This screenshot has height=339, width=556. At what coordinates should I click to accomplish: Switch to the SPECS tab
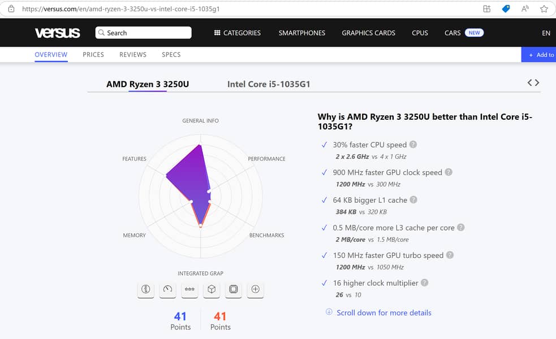tap(171, 55)
